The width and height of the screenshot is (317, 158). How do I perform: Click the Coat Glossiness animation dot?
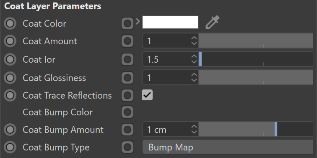click(10, 78)
